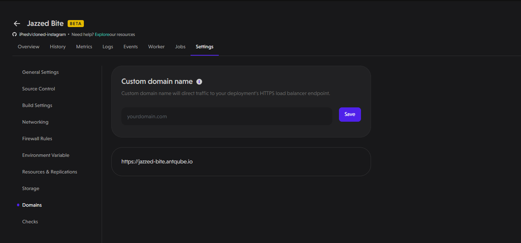The width and height of the screenshot is (521, 243).
Task: Go to the Logs tab
Action: point(108,47)
